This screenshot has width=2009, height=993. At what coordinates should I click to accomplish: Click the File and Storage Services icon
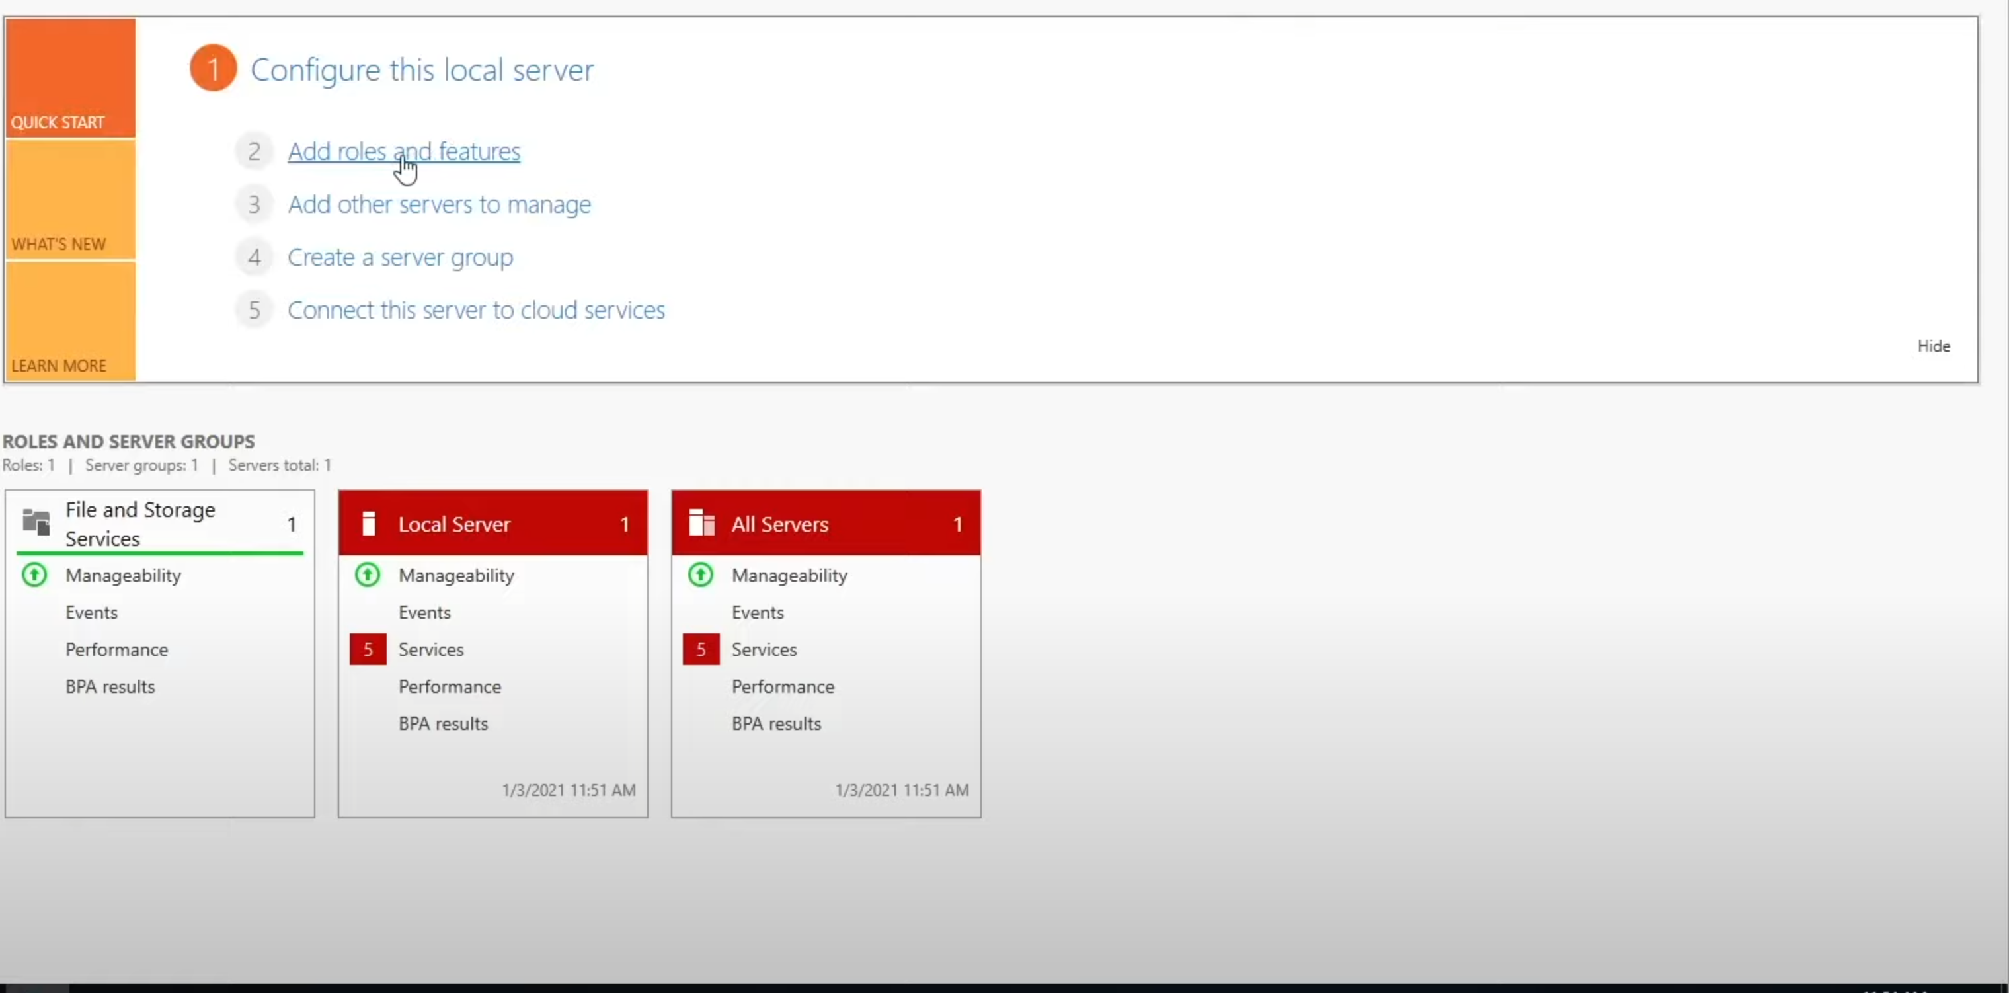tap(36, 522)
